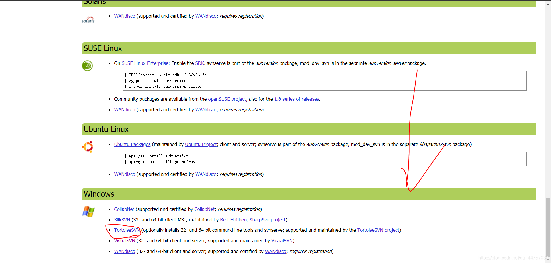Open the bulleted WANdisco link under Ubuntu Linux
Screen dimensions: 551x263
[x=125, y=174]
